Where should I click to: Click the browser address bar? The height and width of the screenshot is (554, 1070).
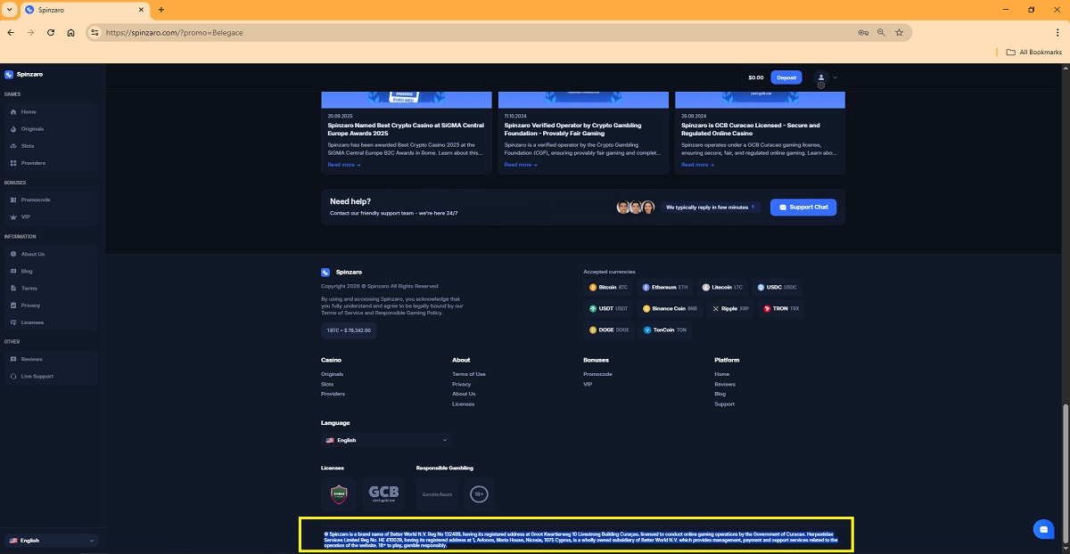tap(473, 32)
